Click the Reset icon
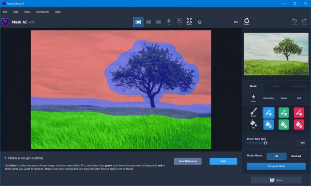This screenshot has width=311, height=186. point(247,21)
